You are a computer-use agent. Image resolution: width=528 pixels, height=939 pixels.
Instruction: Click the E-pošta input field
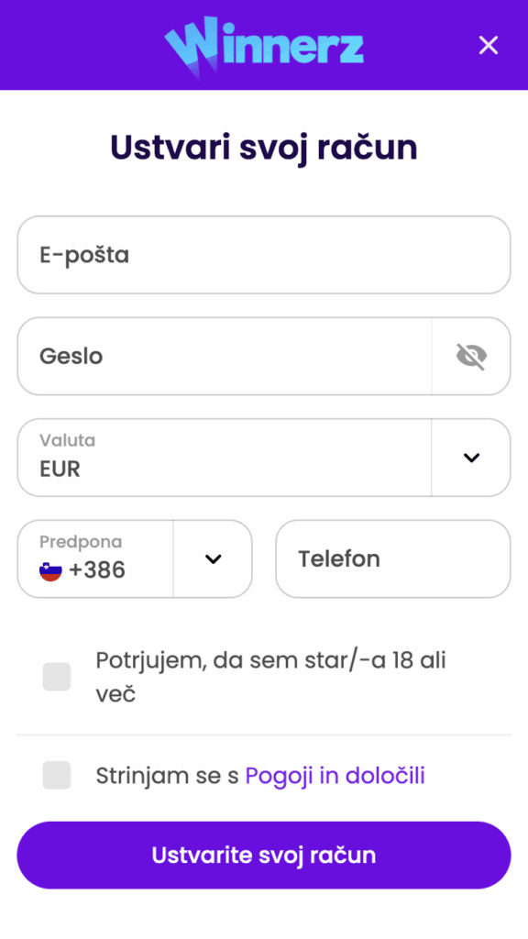pos(264,255)
